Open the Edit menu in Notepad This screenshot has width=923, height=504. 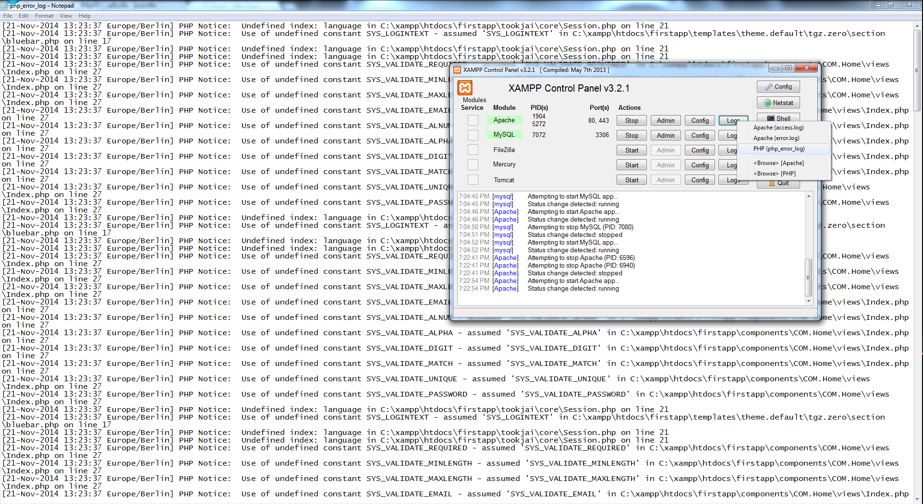tap(24, 16)
